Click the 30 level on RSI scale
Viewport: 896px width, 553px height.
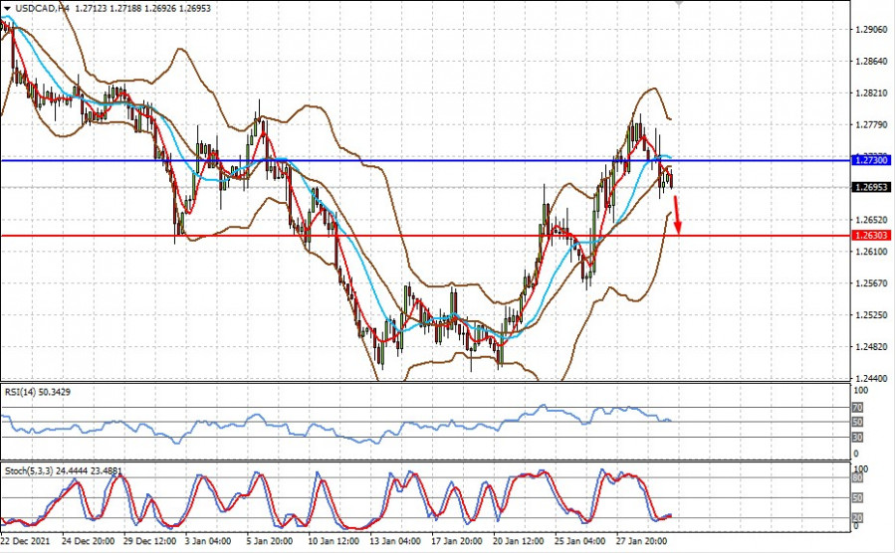click(857, 438)
